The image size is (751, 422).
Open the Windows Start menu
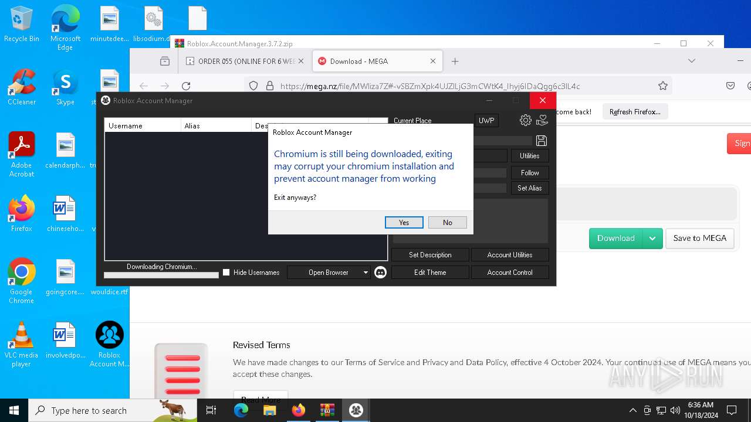pos(14,410)
